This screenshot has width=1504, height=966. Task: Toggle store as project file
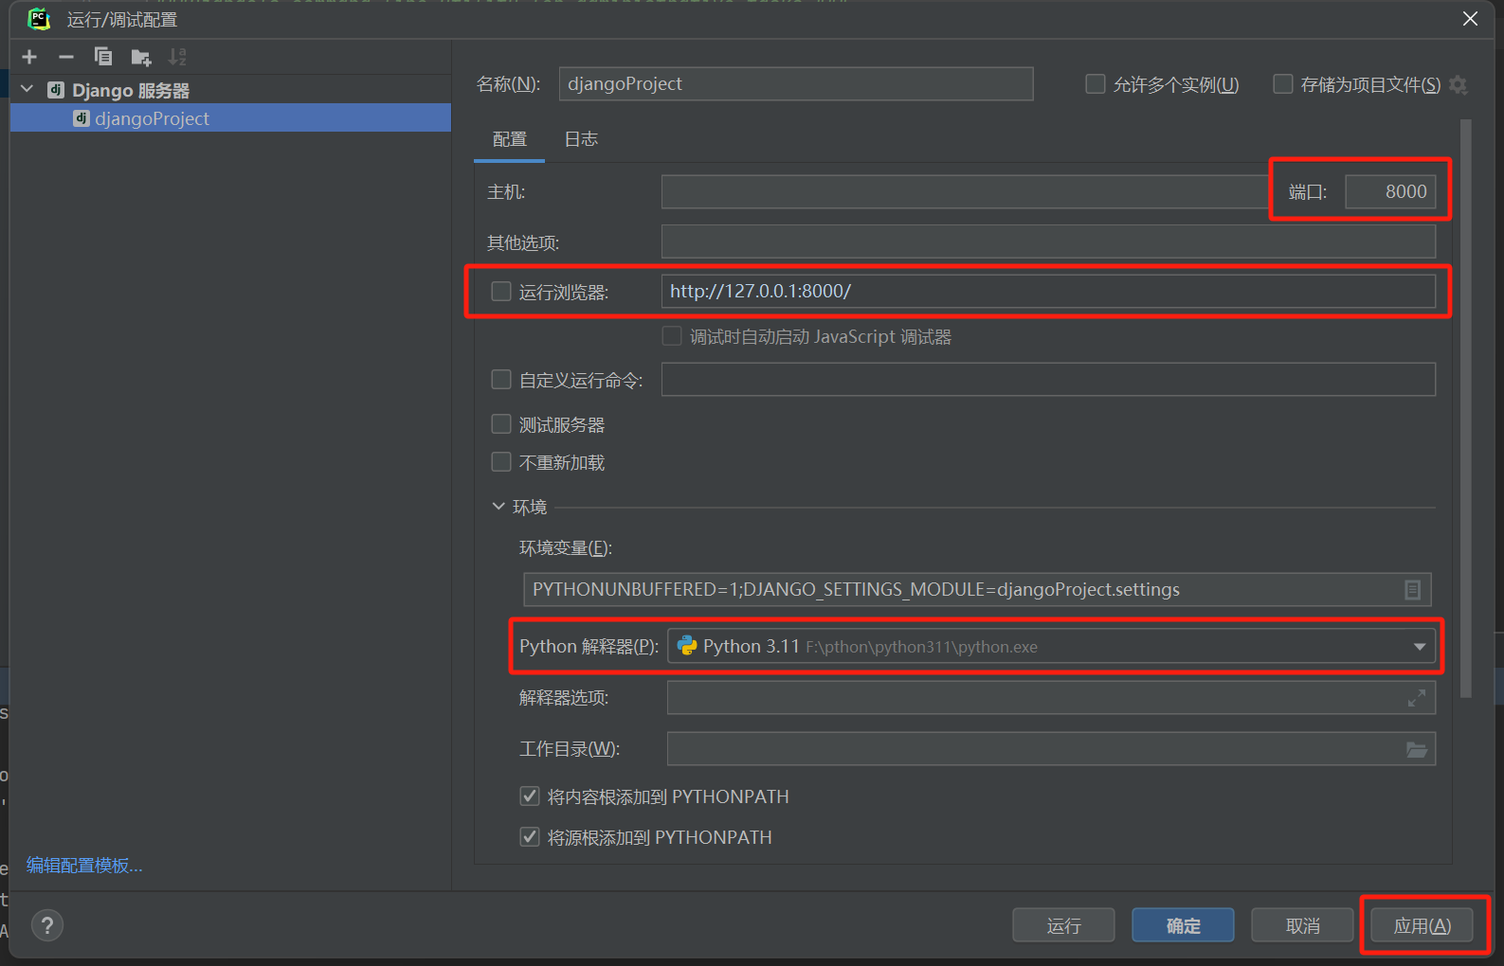click(1283, 84)
